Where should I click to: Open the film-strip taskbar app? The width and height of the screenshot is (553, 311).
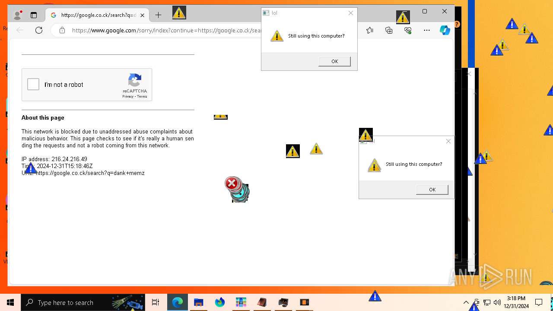305,302
